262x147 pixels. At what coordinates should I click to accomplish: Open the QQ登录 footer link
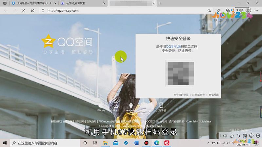click(x=151, y=122)
